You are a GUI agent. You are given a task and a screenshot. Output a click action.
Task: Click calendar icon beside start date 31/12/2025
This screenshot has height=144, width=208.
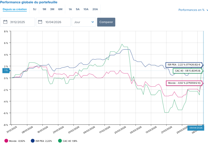click(x=5, y=22)
